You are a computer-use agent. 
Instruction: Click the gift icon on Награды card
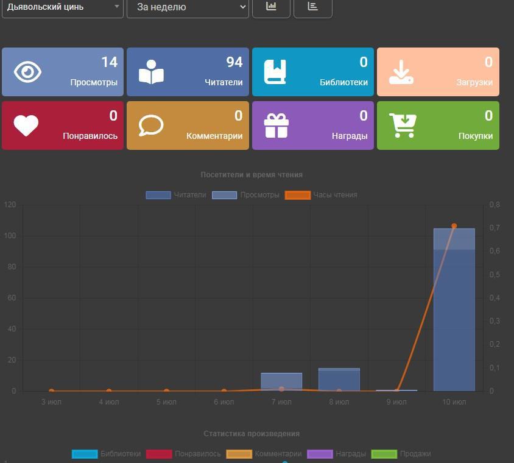tap(276, 125)
